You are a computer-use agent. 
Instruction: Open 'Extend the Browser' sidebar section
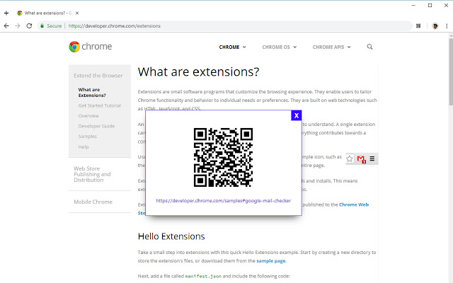98,76
